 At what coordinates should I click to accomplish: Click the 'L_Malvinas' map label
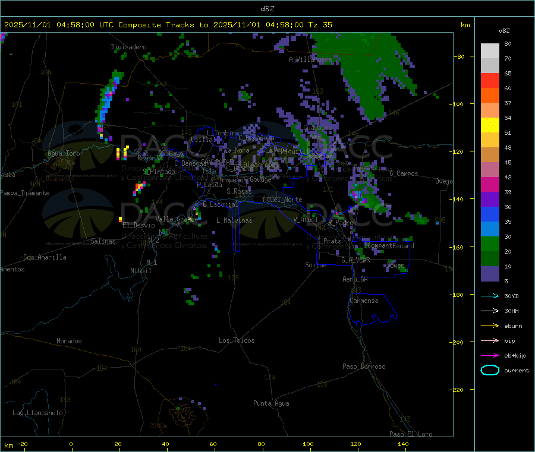tap(234, 220)
